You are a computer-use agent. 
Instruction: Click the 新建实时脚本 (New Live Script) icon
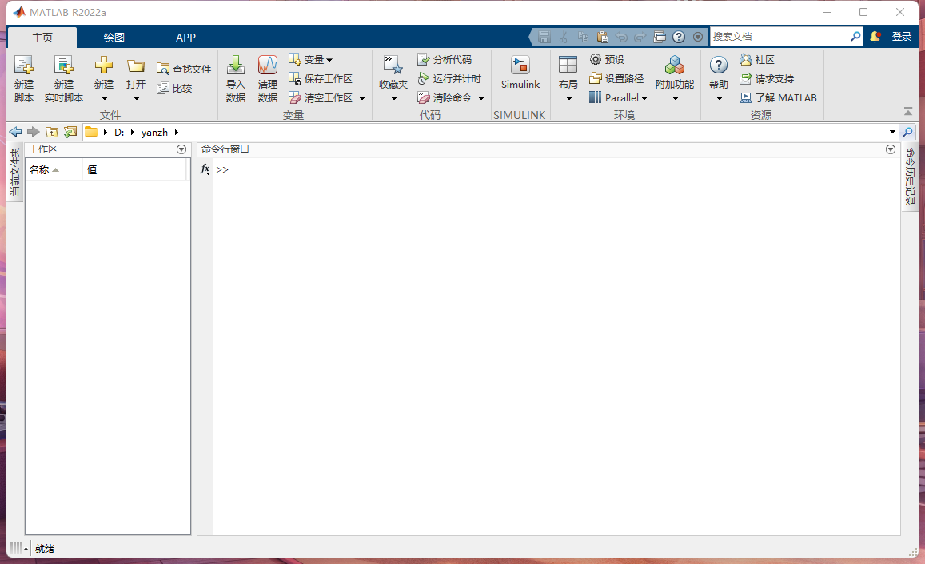63,66
